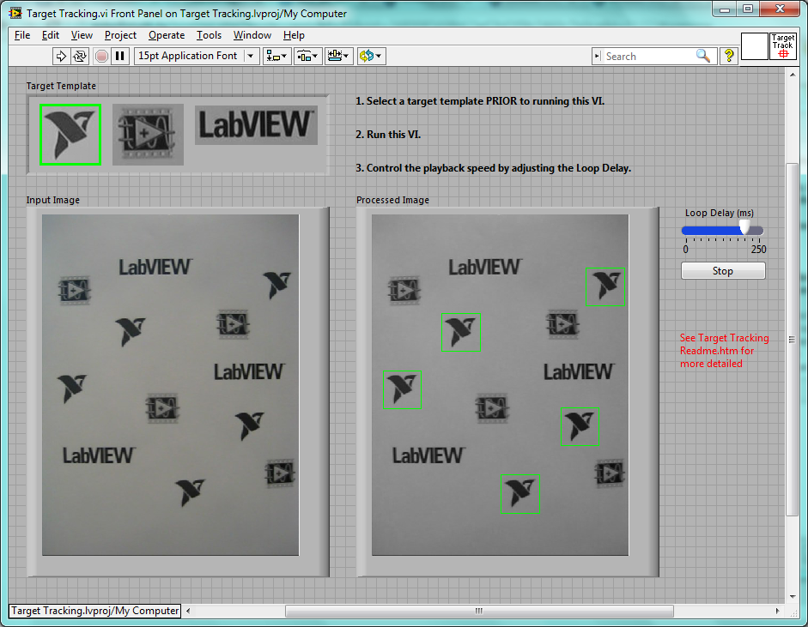Select the VI icon target template
This screenshot has height=627, width=808.
point(148,135)
